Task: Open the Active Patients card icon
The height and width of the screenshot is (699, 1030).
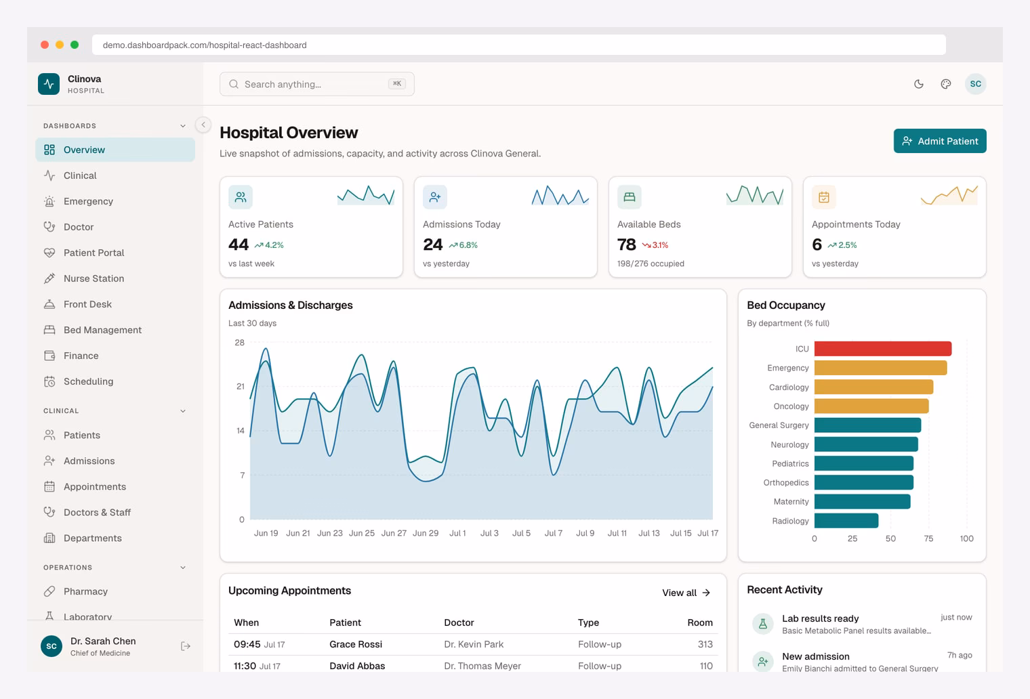Action: (241, 197)
